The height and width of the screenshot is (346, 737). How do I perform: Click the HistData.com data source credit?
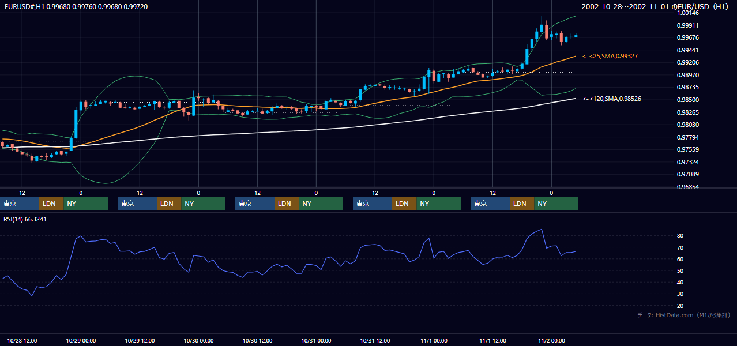coord(684,315)
